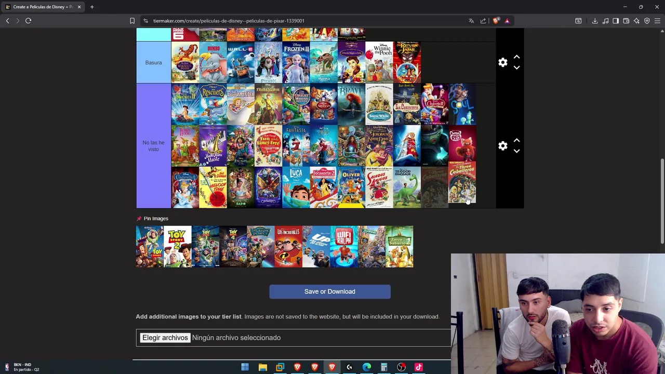This screenshot has width=665, height=374.
Task: Select Onward poster in unseen tier
Action: (269, 187)
